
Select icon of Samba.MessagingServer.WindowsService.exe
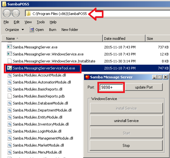click(x=10, y=54)
